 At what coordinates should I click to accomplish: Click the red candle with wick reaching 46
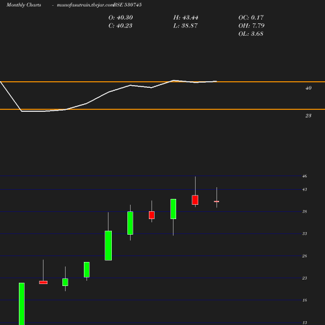click(195, 200)
